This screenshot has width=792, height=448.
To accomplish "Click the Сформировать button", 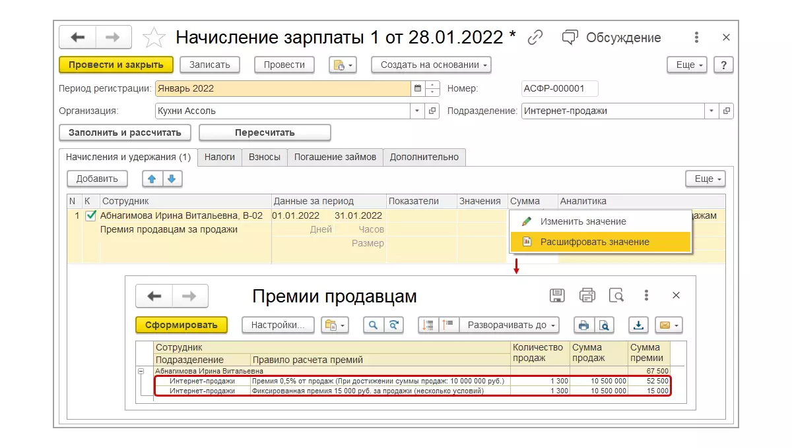I will point(181,325).
